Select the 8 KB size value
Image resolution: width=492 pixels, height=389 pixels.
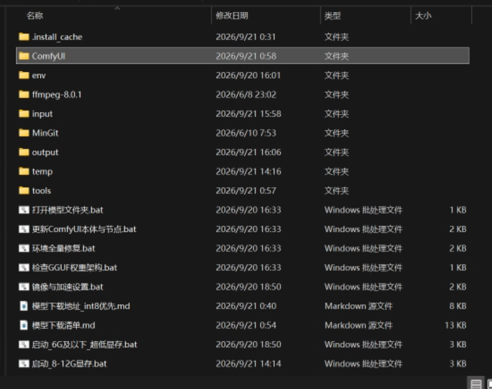point(458,306)
